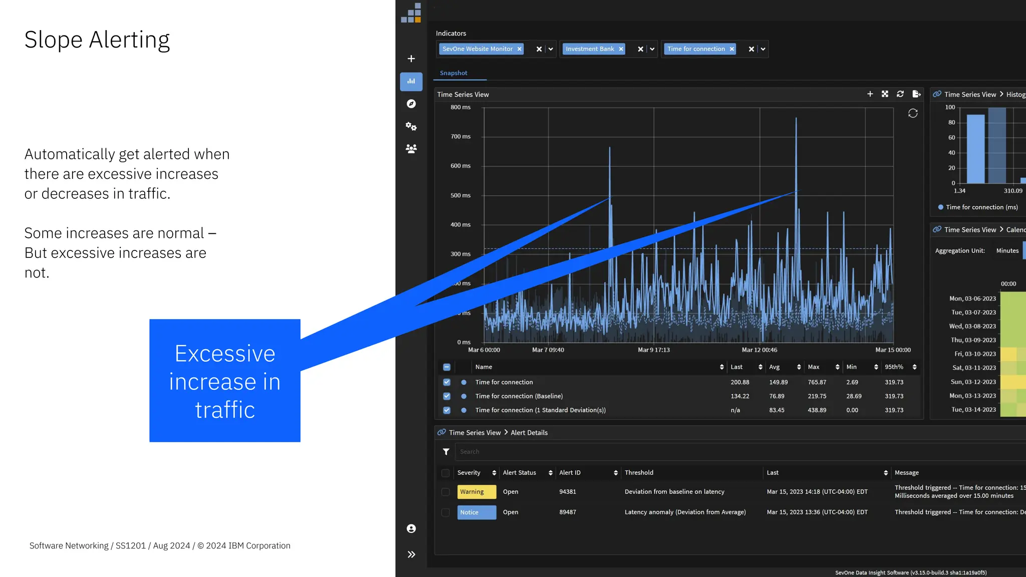The image size is (1026, 577).
Task: Check the Warning alert row checkbox
Action: click(445, 492)
